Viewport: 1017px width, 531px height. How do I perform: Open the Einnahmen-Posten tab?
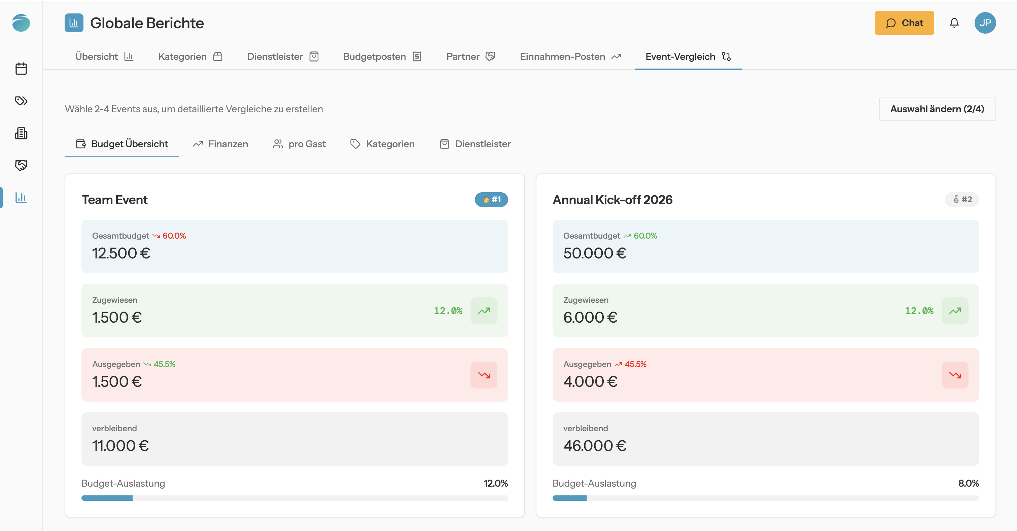tap(570, 57)
